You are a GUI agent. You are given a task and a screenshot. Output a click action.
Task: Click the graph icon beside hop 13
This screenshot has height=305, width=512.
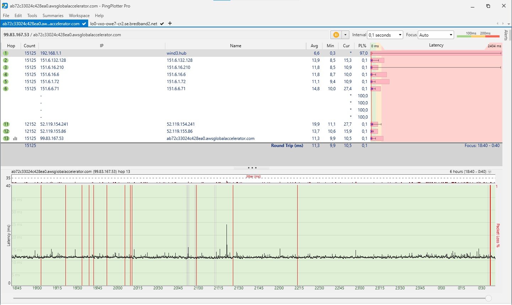[15, 138]
